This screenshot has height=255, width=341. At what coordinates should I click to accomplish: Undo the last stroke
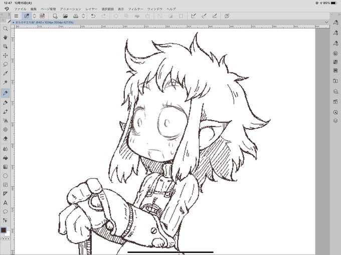[x=93, y=16]
